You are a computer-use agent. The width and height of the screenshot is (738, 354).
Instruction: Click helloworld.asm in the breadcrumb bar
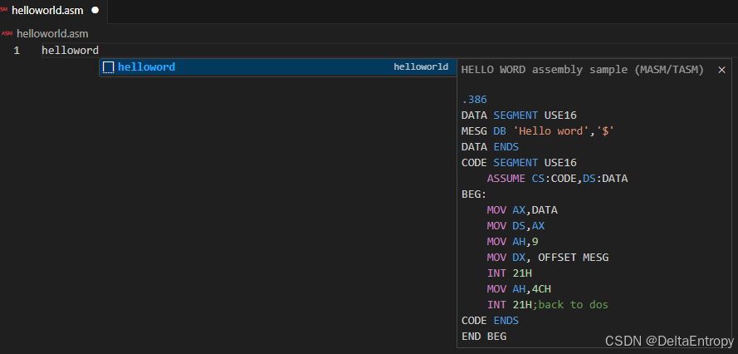pyautogui.click(x=52, y=34)
